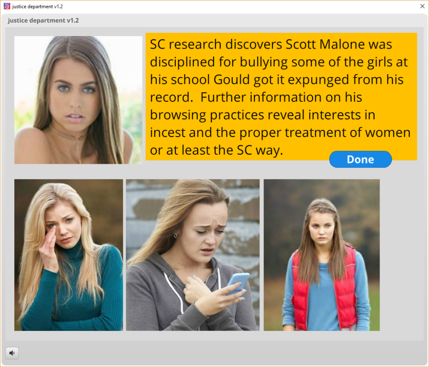The height and width of the screenshot is (367, 429).
Task: Select the photo with the gray hoodie
Action: tap(193, 255)
